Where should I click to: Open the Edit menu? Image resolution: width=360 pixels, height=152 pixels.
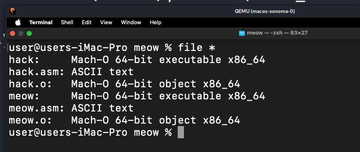click(x=86, y=22)
